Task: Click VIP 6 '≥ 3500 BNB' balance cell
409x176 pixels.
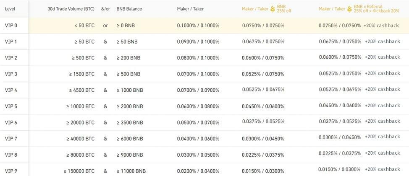Action: pos(130,123)
